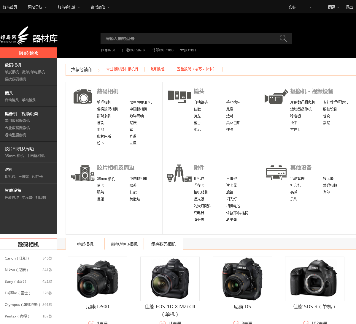Open 其他设备 in the left sidebar
Image resolution: width=356 pixels, height=324 pixels.
[x=13, y=190]
